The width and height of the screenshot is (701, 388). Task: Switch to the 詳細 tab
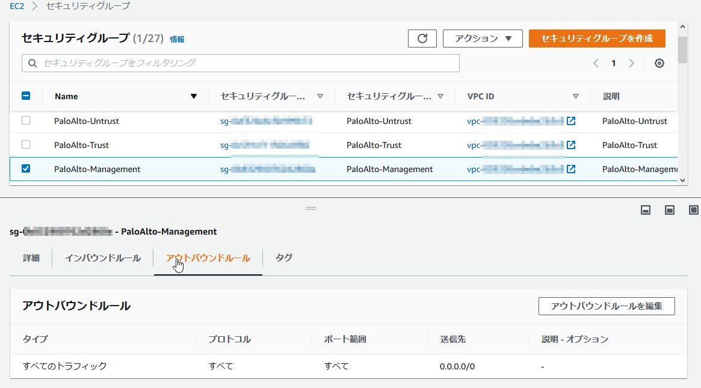click(x=31, y=258)
